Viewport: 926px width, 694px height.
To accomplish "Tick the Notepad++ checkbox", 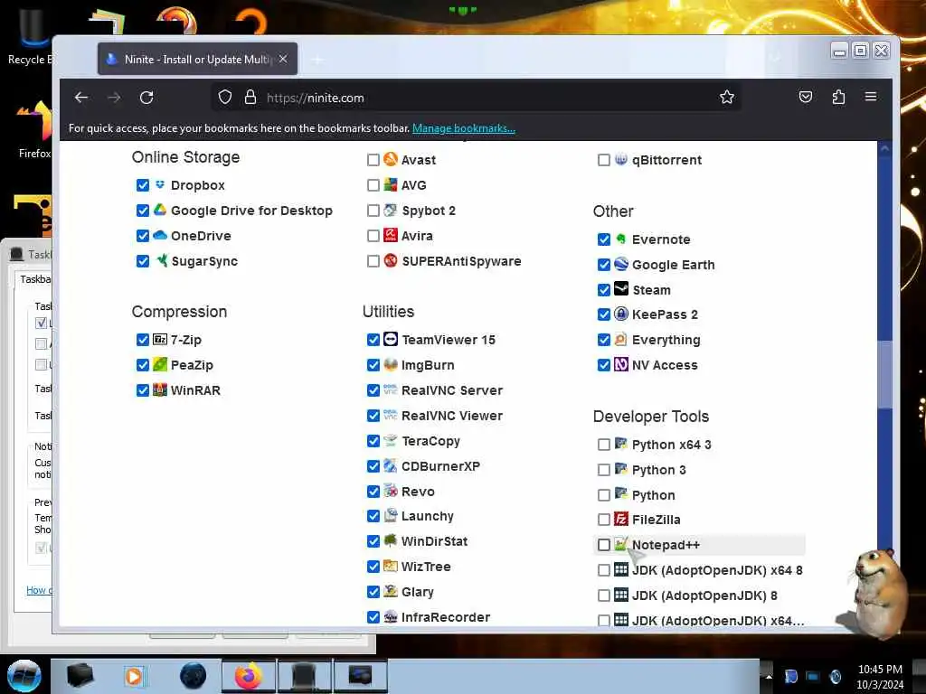I will tap(603, 545).
